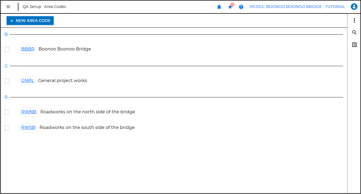Tick the checkbox beside GNRL

(7, 81)
